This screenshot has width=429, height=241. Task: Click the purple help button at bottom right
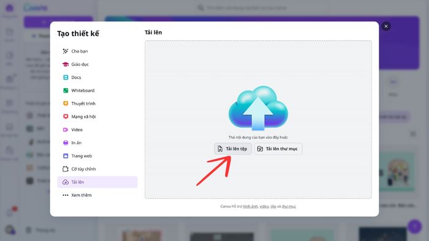(x=415, y=226)
